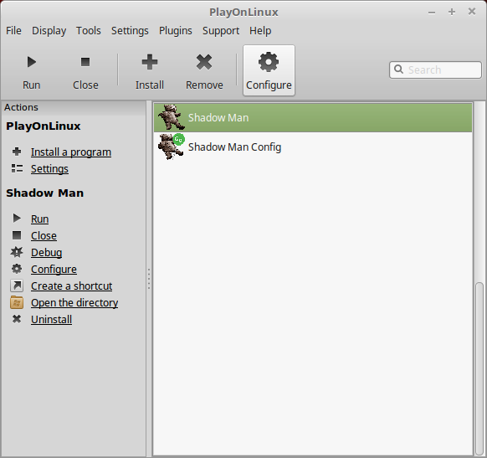
Task: Open the sidebar Configure link
Action: (54, 270)
